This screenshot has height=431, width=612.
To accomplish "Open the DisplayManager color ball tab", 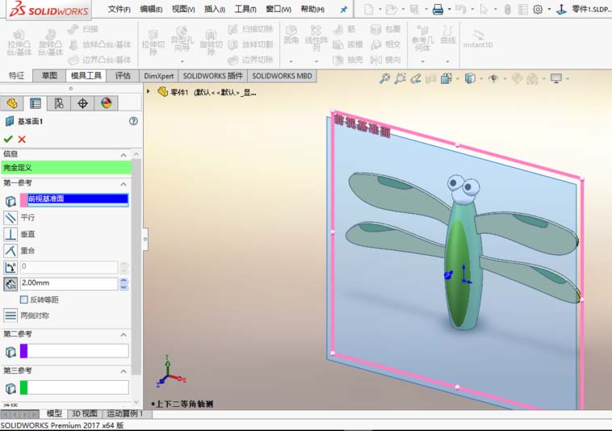I will click(106, 103).
